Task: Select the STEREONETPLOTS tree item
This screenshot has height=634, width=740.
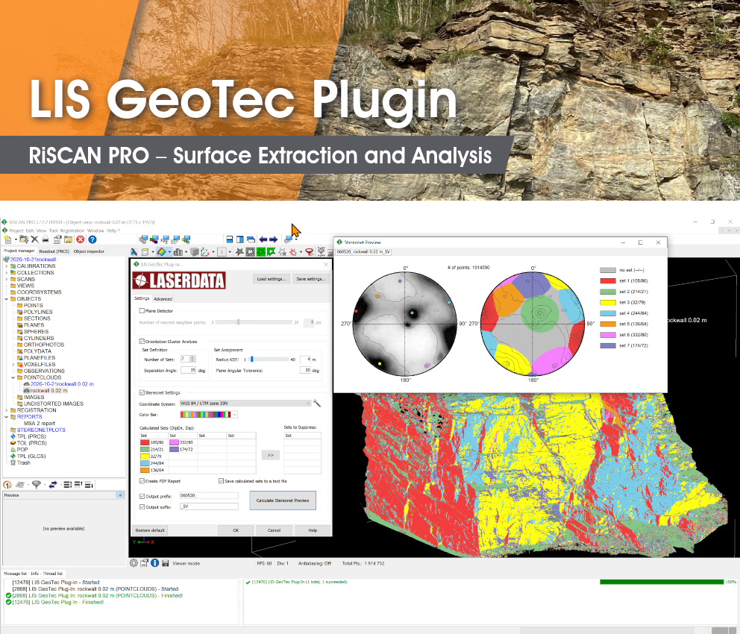Action: pyautogui.click(x=41, y=430)
